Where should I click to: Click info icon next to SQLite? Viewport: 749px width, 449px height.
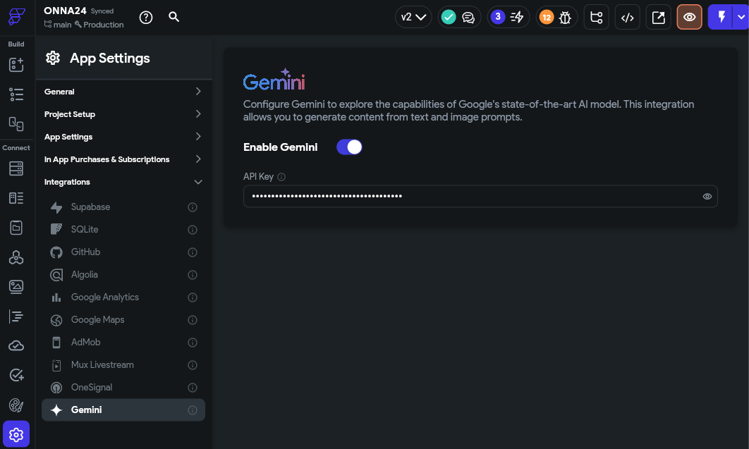[193, 230]
